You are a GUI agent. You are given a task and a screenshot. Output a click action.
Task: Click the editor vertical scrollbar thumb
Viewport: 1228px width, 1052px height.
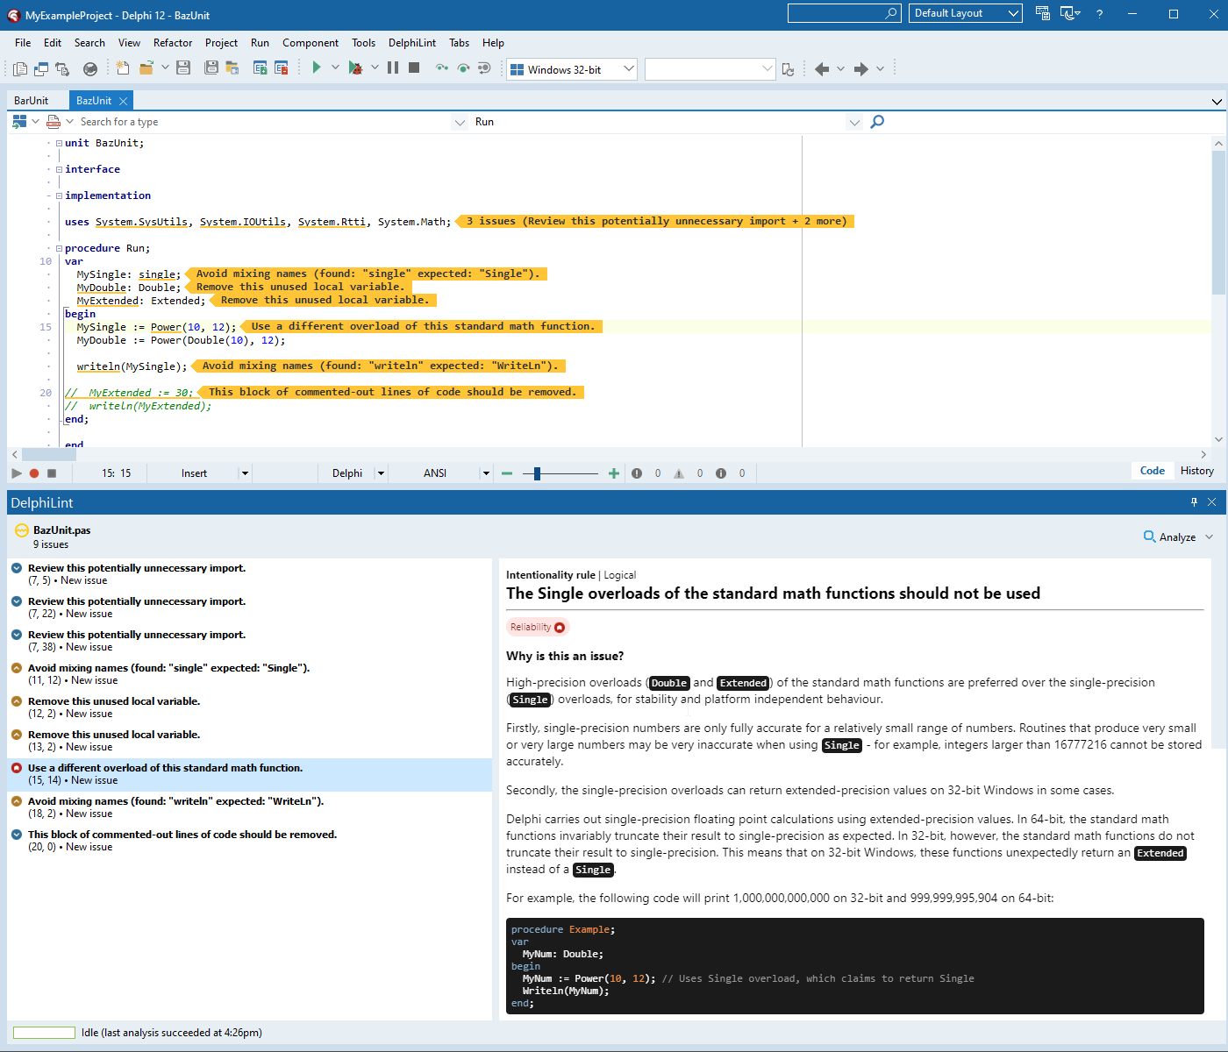tap(1218, 222)
